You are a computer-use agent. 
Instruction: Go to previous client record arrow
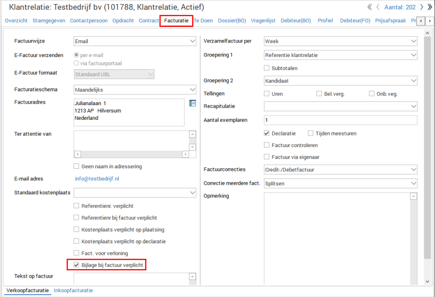[x=378, y=7]
